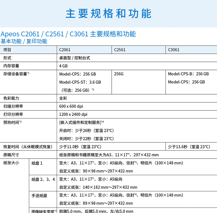Click the 4 GB memory value

tap(63, 66)
